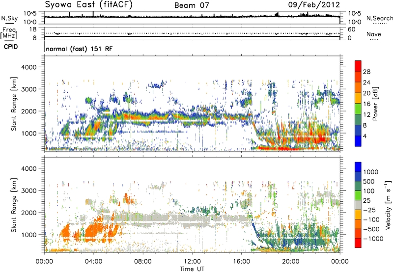Select the '-1000' label on Velocity colorbar
This screenshot has height=272, width=393.
(x=373, y=239)
